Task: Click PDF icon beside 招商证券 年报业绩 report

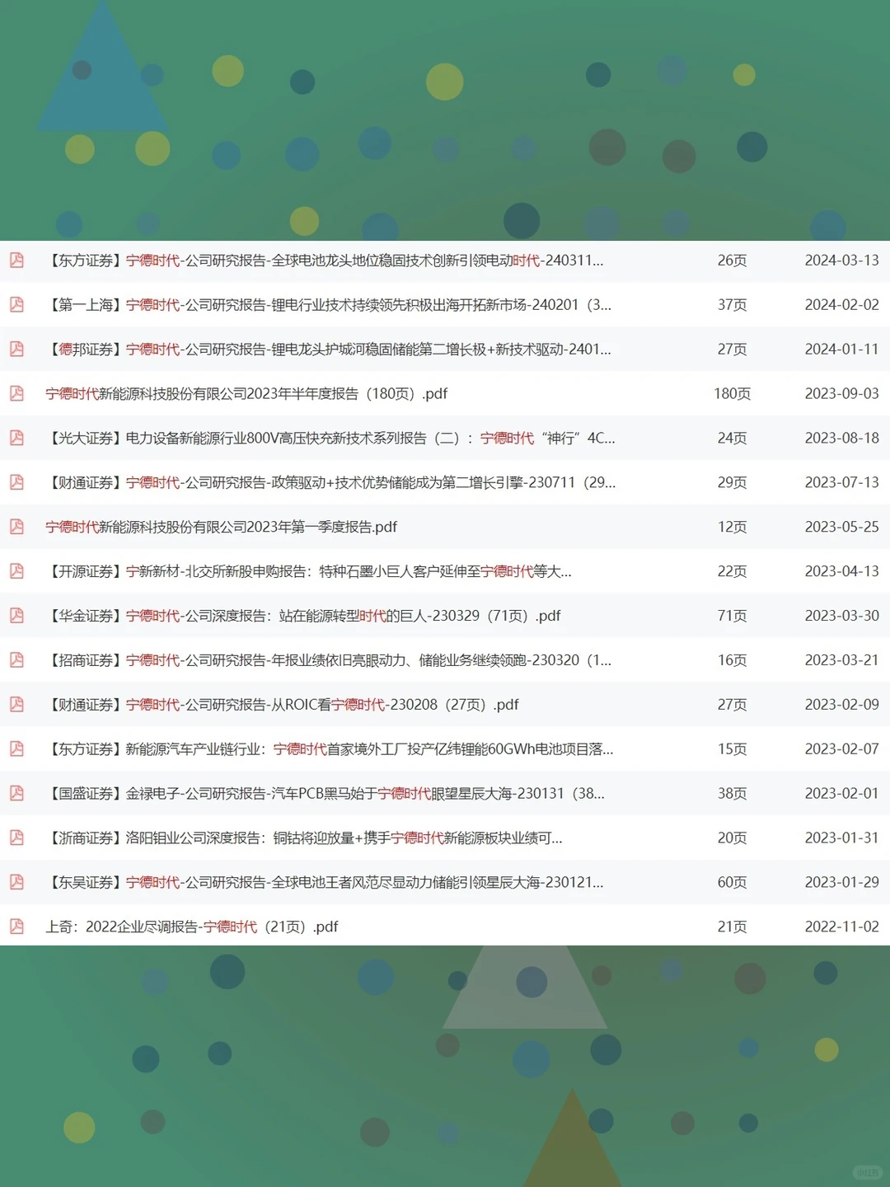Action: pyautogui.click(x=16, y=660)
